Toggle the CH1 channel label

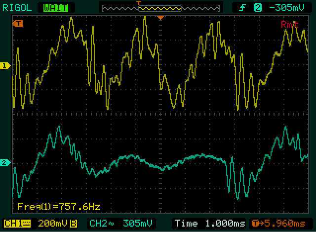click(x=14, y=223)
